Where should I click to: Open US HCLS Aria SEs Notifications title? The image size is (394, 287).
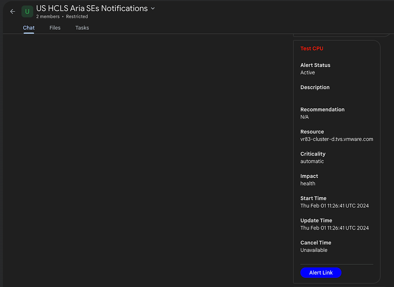click(x=92, y=8)
